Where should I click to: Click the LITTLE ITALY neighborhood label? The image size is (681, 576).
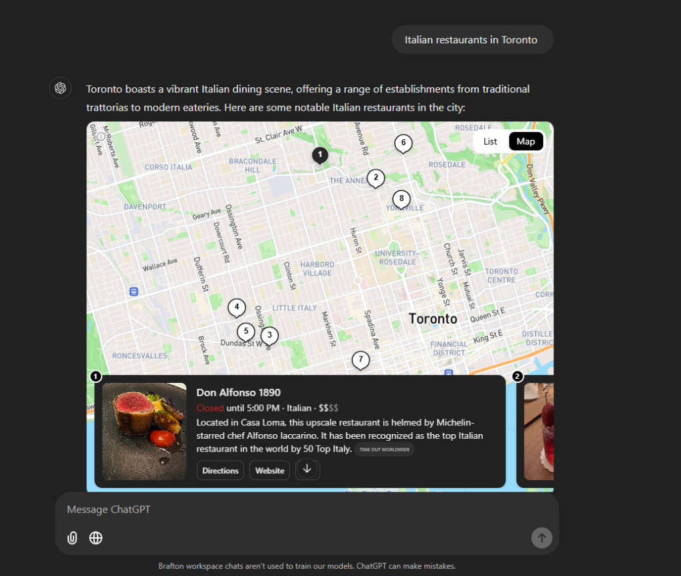click(x=295, y=308)
